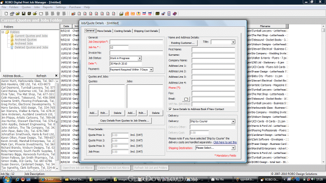This screenshot has width=326, height=183.
Task: Click the orange box icon in toolbar
Action: click(x=127, y=14)
